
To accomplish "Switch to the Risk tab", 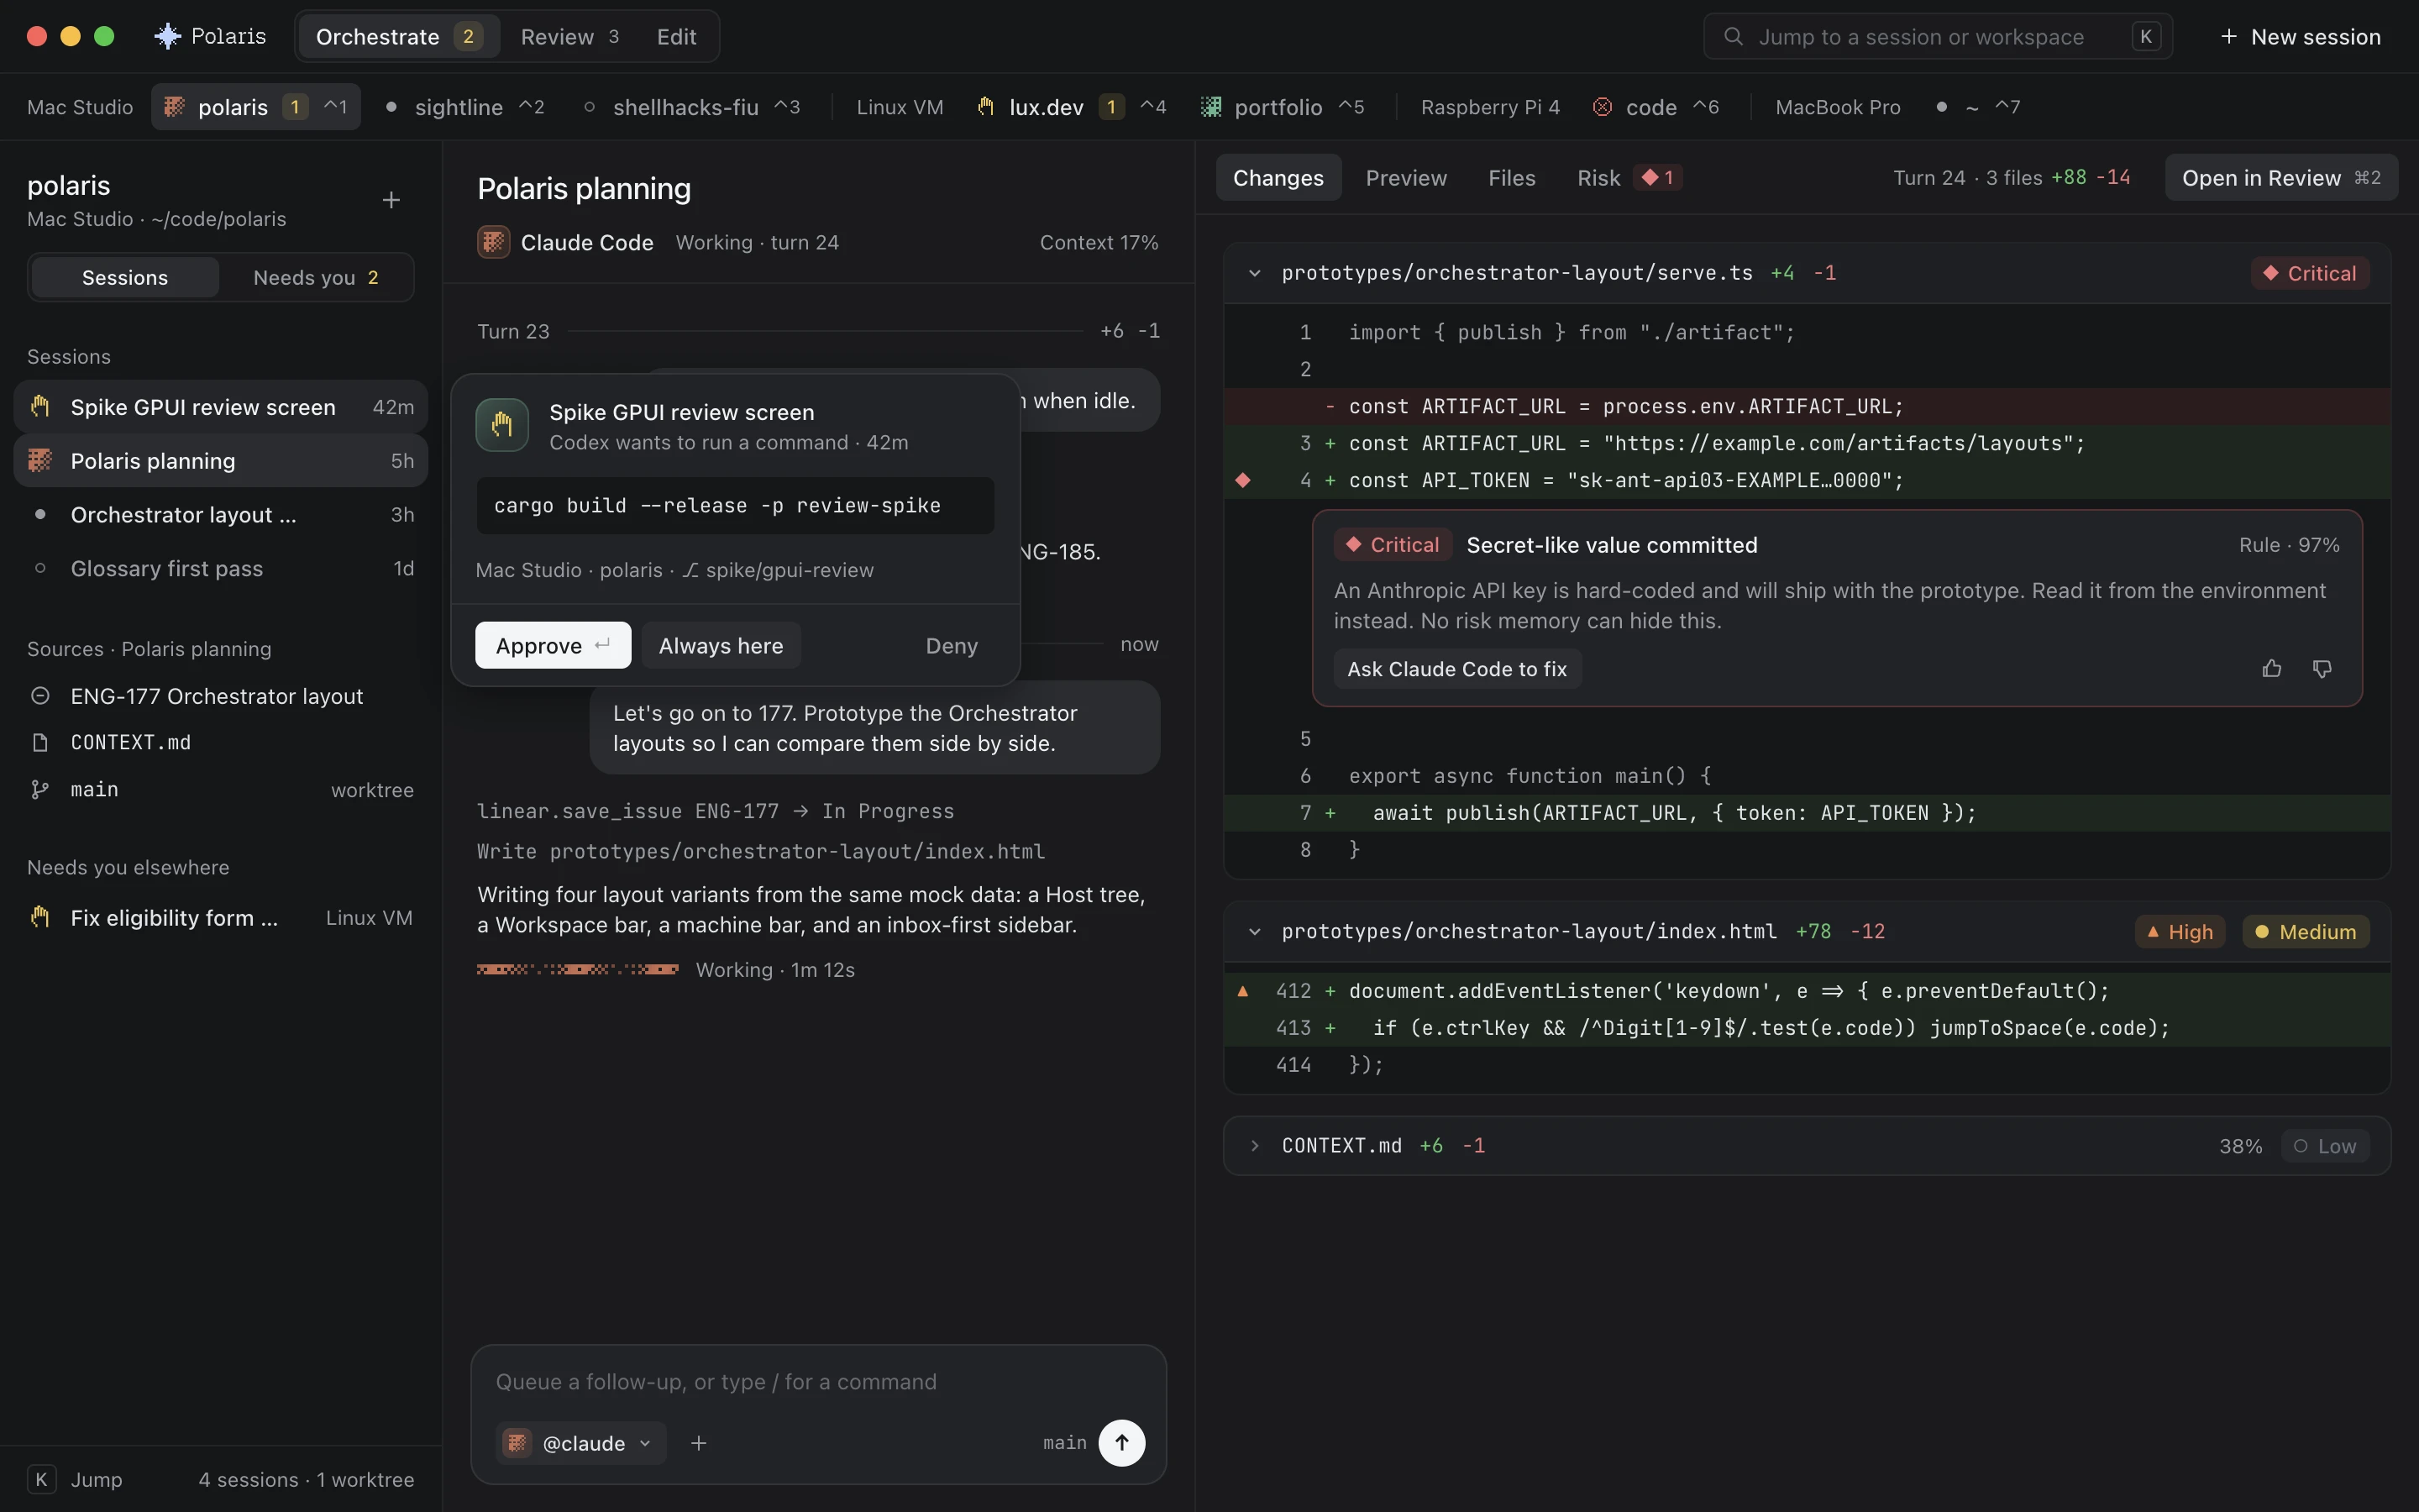I will pos(1629,178).
